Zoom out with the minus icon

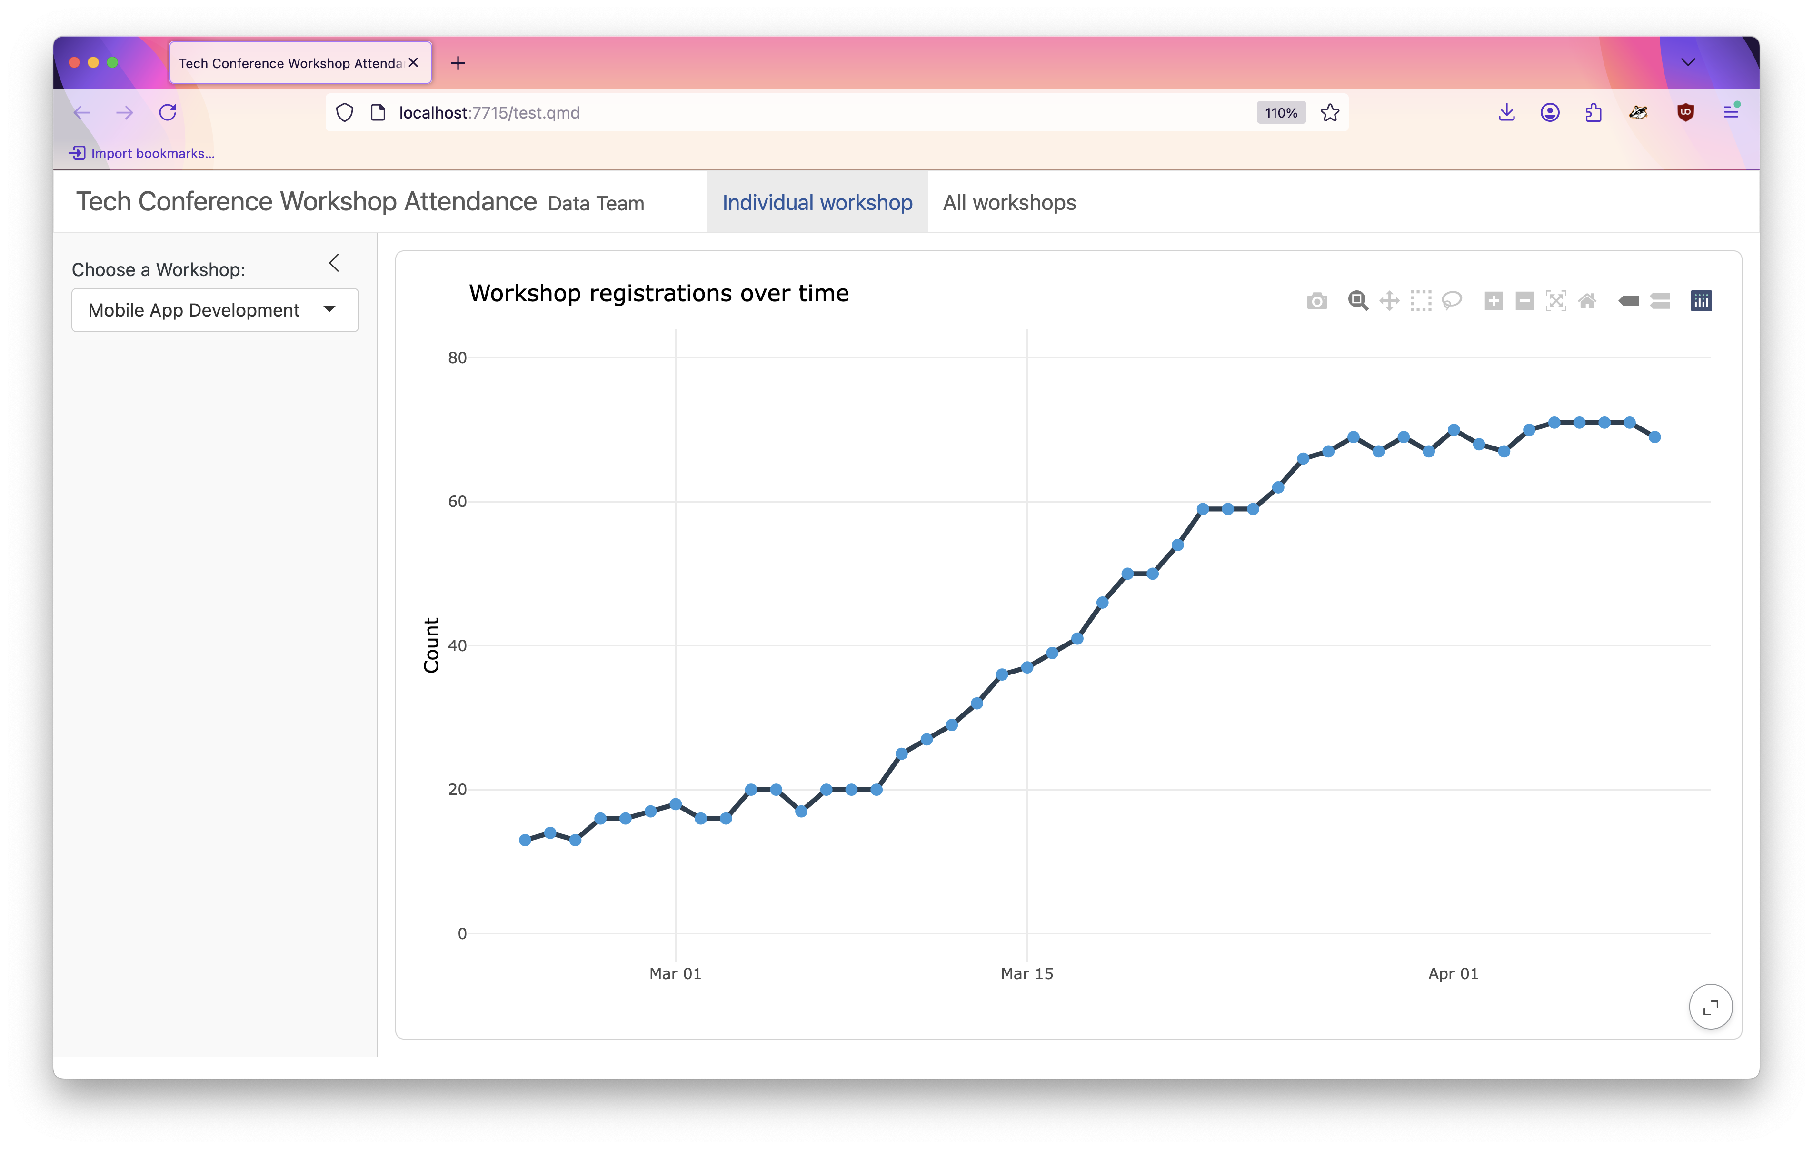click(1524, 301)
